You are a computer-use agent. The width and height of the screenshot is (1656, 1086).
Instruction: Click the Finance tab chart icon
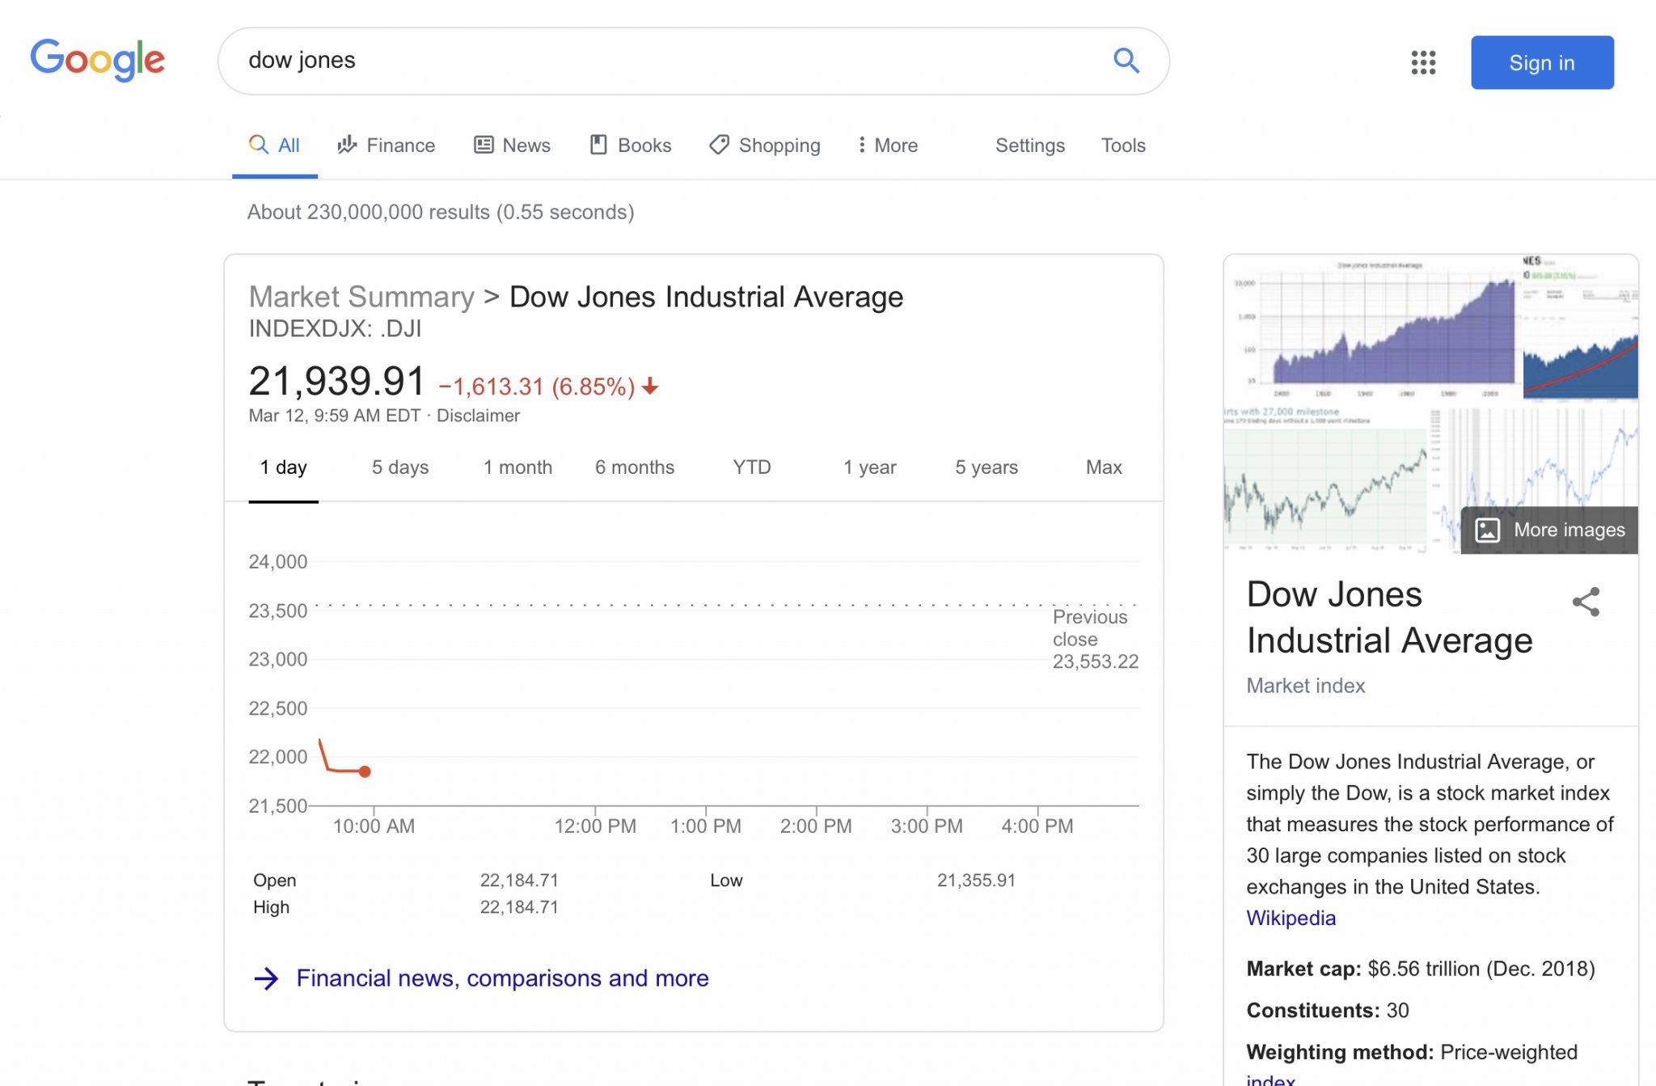pos(347,145)
